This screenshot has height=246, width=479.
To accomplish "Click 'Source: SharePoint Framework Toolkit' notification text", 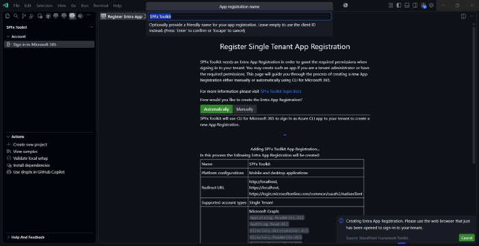I will tap(376, 238).
